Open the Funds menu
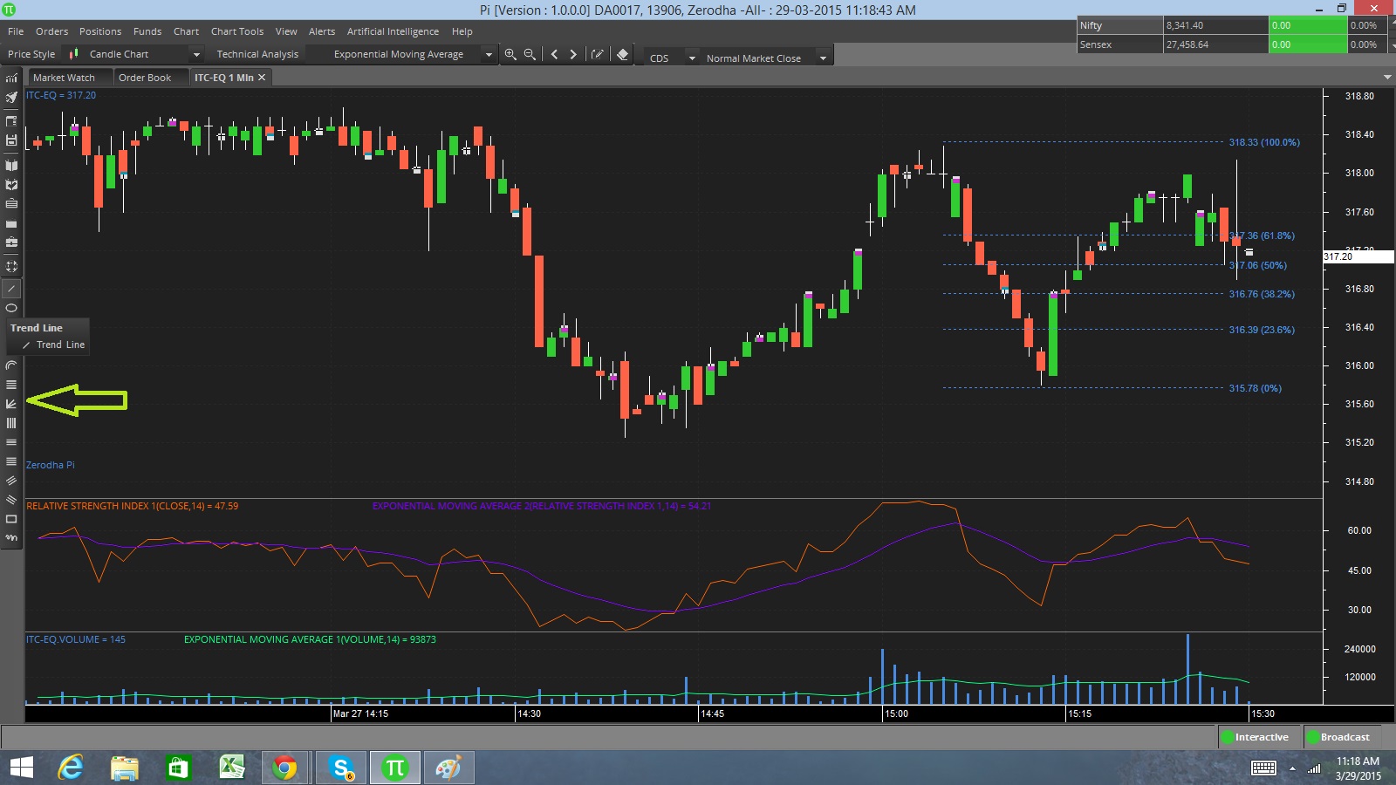The height and width of the screenshot is (785, 1396). 147,31
